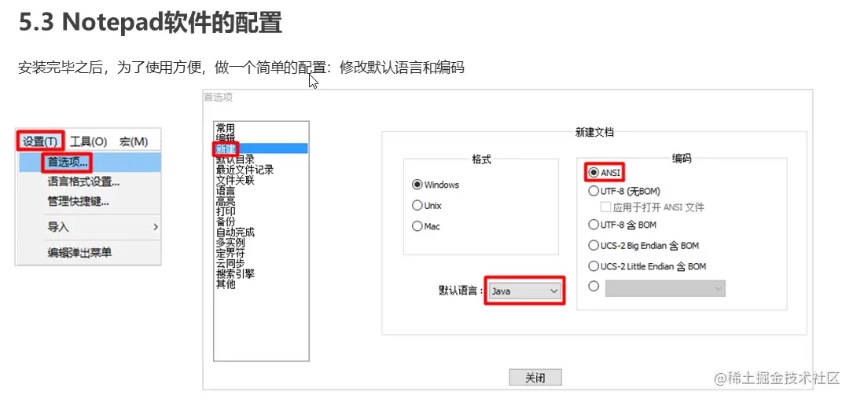Image resolution: width=853 pixels, height=399 pixels.
Task: Open the 工具(O) menu
Action: pyautogui.click(x=88, y=141)
